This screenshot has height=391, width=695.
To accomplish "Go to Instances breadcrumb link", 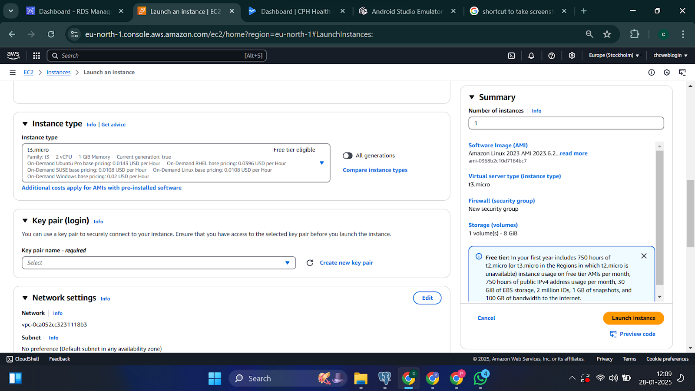I will (x=59, y=73).
